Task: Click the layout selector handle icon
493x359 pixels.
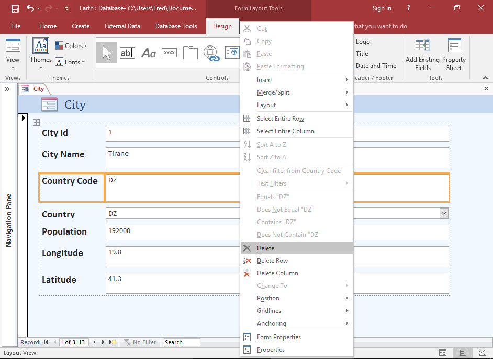Action: pos(36,122)
